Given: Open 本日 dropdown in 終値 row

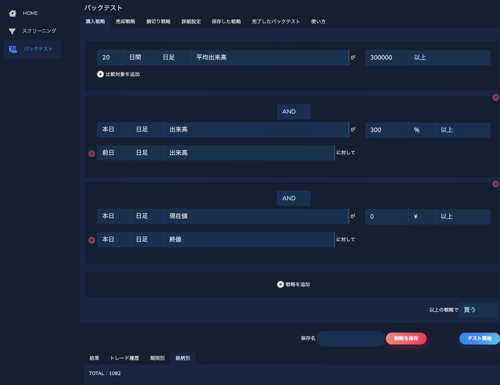Looking at the screenshot, I should point(114,240).
